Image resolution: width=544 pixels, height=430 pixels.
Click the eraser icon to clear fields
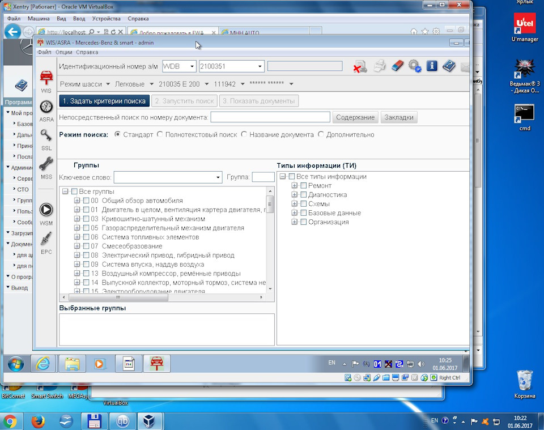click(398, 66)
